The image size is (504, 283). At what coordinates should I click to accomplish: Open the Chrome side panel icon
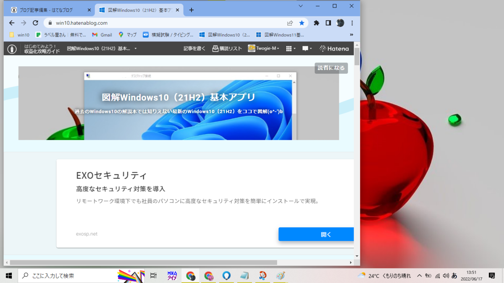pyautogui.click(x=328, y=23)
